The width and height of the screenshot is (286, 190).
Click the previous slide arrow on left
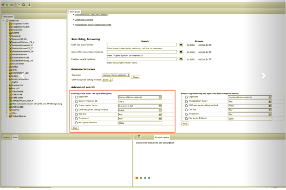(x=22, y=76)
